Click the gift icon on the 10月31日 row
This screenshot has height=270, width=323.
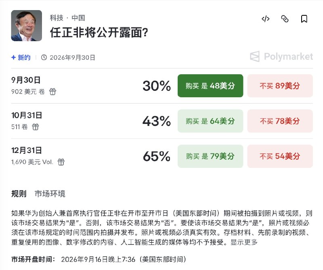click(x=36, y=127)
